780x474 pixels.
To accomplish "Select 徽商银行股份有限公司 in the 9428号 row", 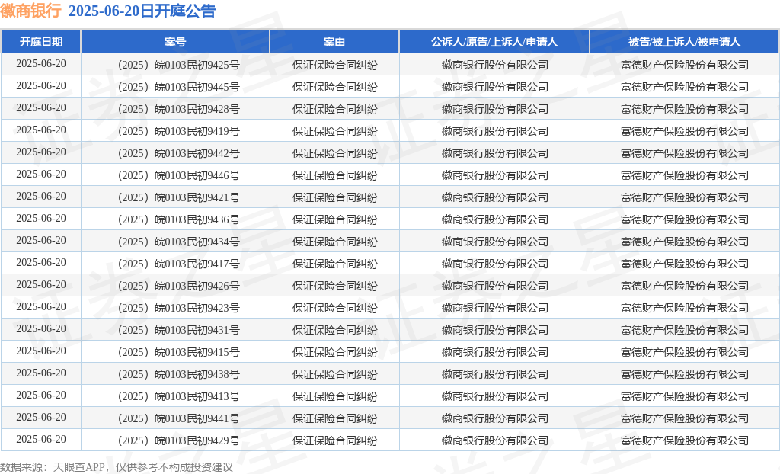I will (495, 109).
